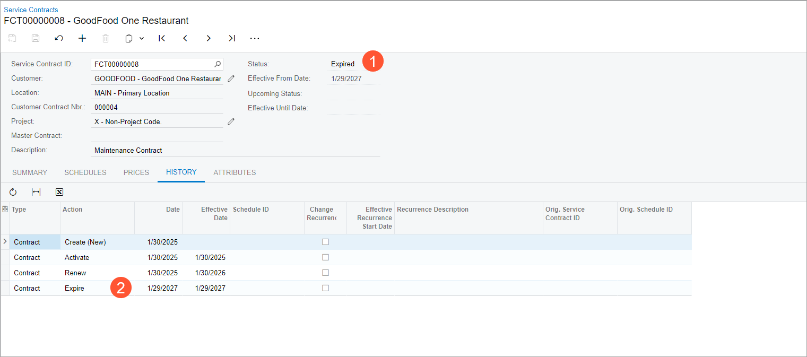Toggle Change Recurrence checkbox for Expire row
The height and width of the screenshot is (357, 807).
(x=326, y=288)
